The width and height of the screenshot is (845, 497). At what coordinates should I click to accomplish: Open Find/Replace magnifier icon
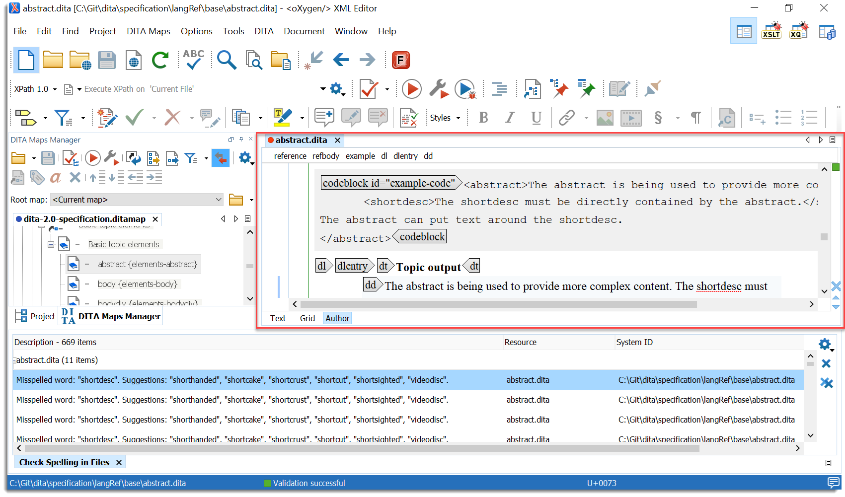(227, 60)
